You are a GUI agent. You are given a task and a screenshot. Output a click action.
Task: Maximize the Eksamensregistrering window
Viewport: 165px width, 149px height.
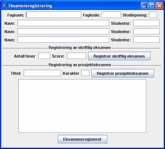(152, 5)
